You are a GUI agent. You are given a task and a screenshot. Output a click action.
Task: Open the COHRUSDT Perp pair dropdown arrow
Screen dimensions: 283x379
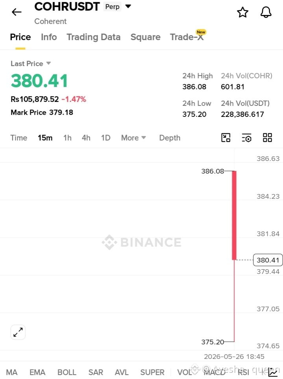[128, 6]
